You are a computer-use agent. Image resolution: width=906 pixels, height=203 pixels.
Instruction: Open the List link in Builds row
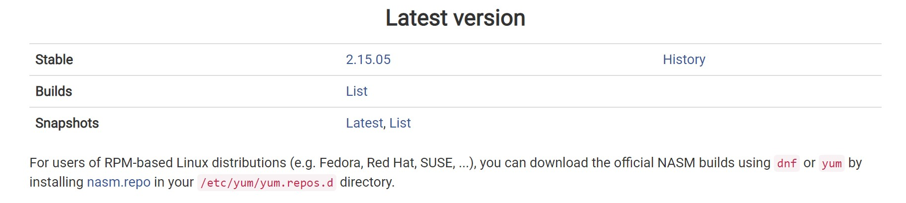[x=357, y=91]
